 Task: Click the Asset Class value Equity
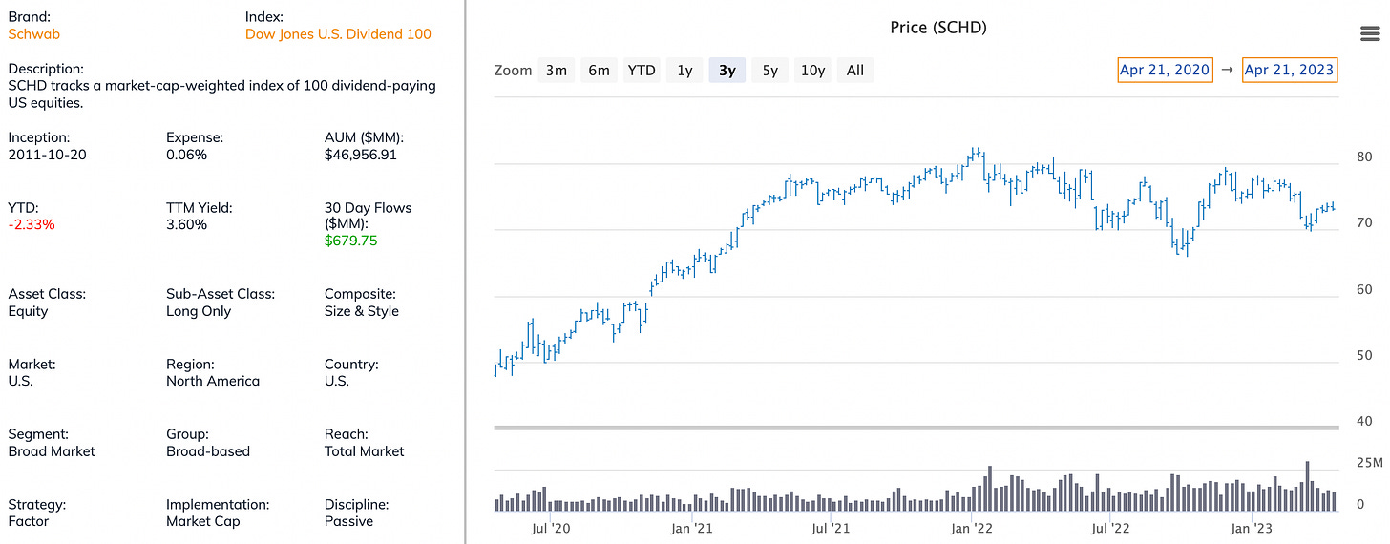pos(28,311)
